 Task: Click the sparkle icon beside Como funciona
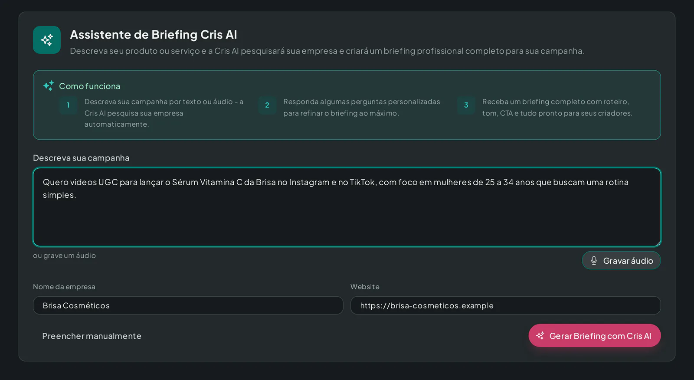coord(49,85)
